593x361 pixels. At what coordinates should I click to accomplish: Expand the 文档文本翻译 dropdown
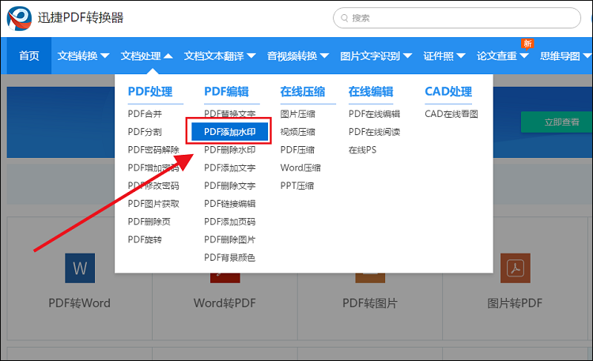tap(220, 56)
